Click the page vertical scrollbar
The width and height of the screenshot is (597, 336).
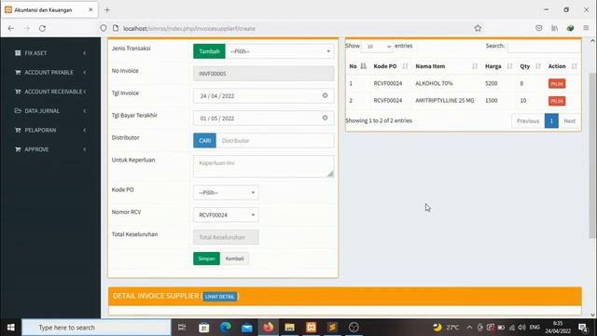tap(592, 156)
